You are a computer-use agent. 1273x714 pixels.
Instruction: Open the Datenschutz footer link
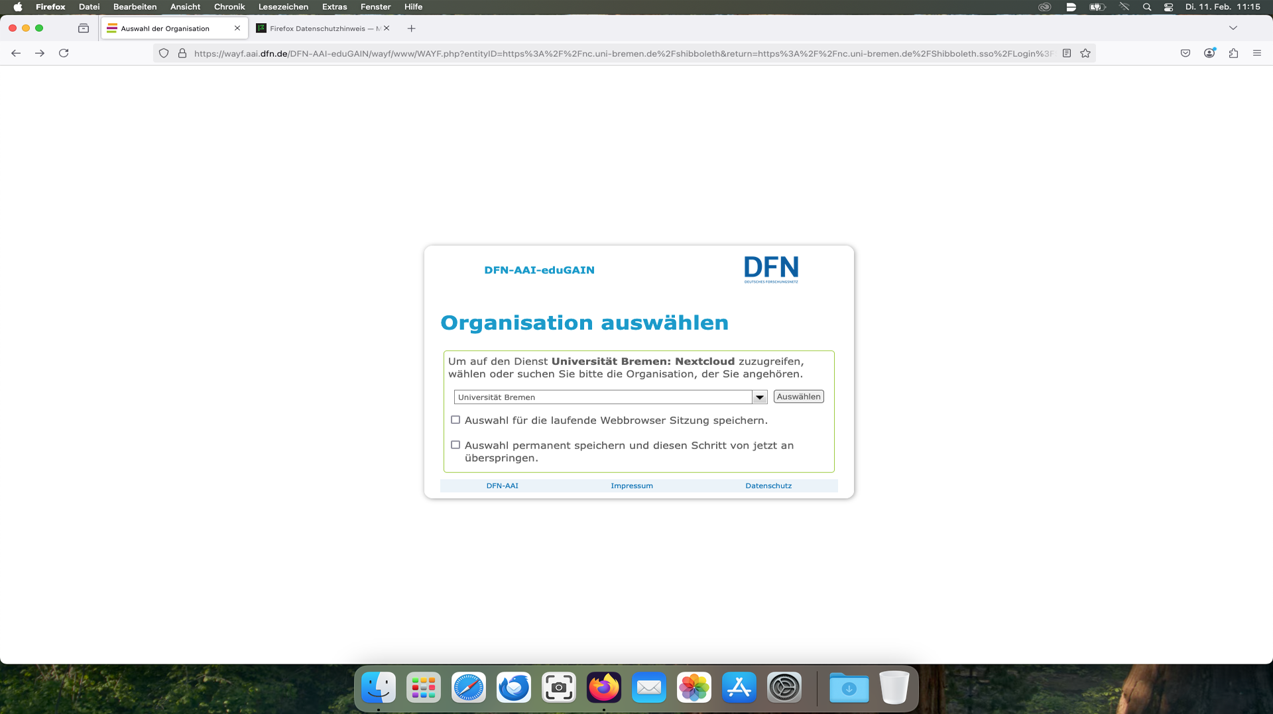pos(768,485)
